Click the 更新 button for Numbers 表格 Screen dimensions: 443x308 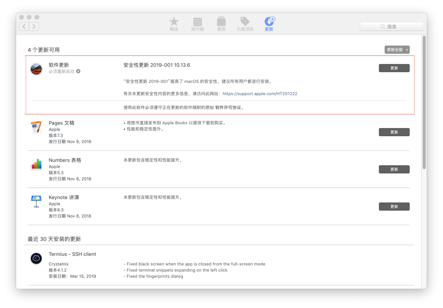pyautogui.click(x=394, y=169)
